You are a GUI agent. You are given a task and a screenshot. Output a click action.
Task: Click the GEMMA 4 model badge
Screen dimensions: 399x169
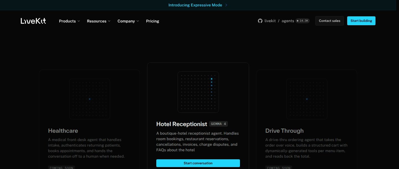(218, 124)
